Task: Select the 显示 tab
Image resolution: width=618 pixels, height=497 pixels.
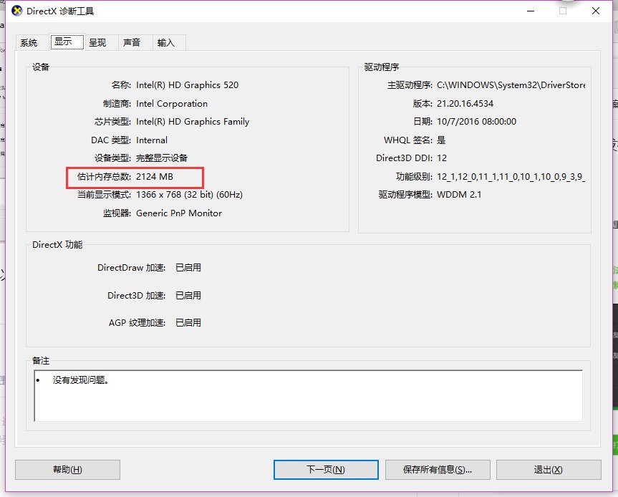Action: pos(67,42)
